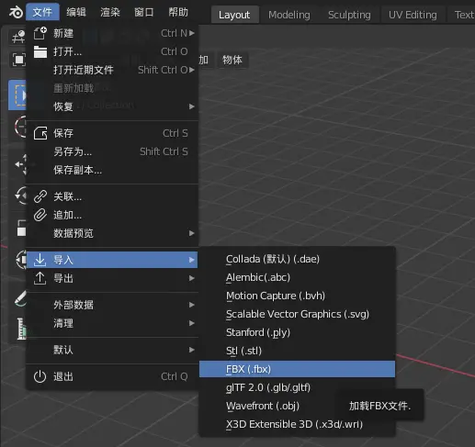Expand the 恢复 submenu arrow
The height and width of the screenshot is (447, 475).
192,106
